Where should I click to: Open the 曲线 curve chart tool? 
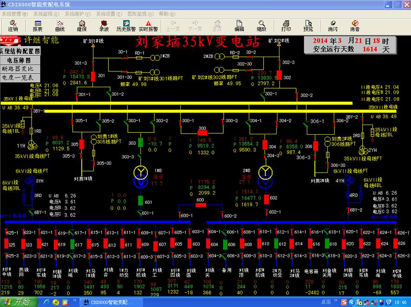pyautogui.click(x=60, y=26)
